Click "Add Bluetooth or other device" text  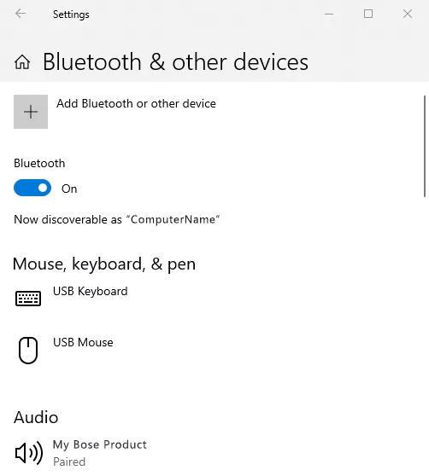[136, 103]
